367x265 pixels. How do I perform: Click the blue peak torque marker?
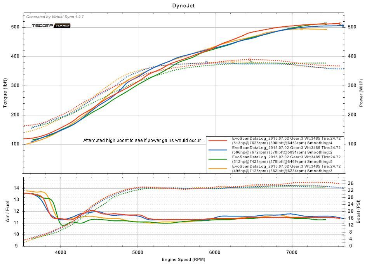pyautogui.click(x=206, y=62)
